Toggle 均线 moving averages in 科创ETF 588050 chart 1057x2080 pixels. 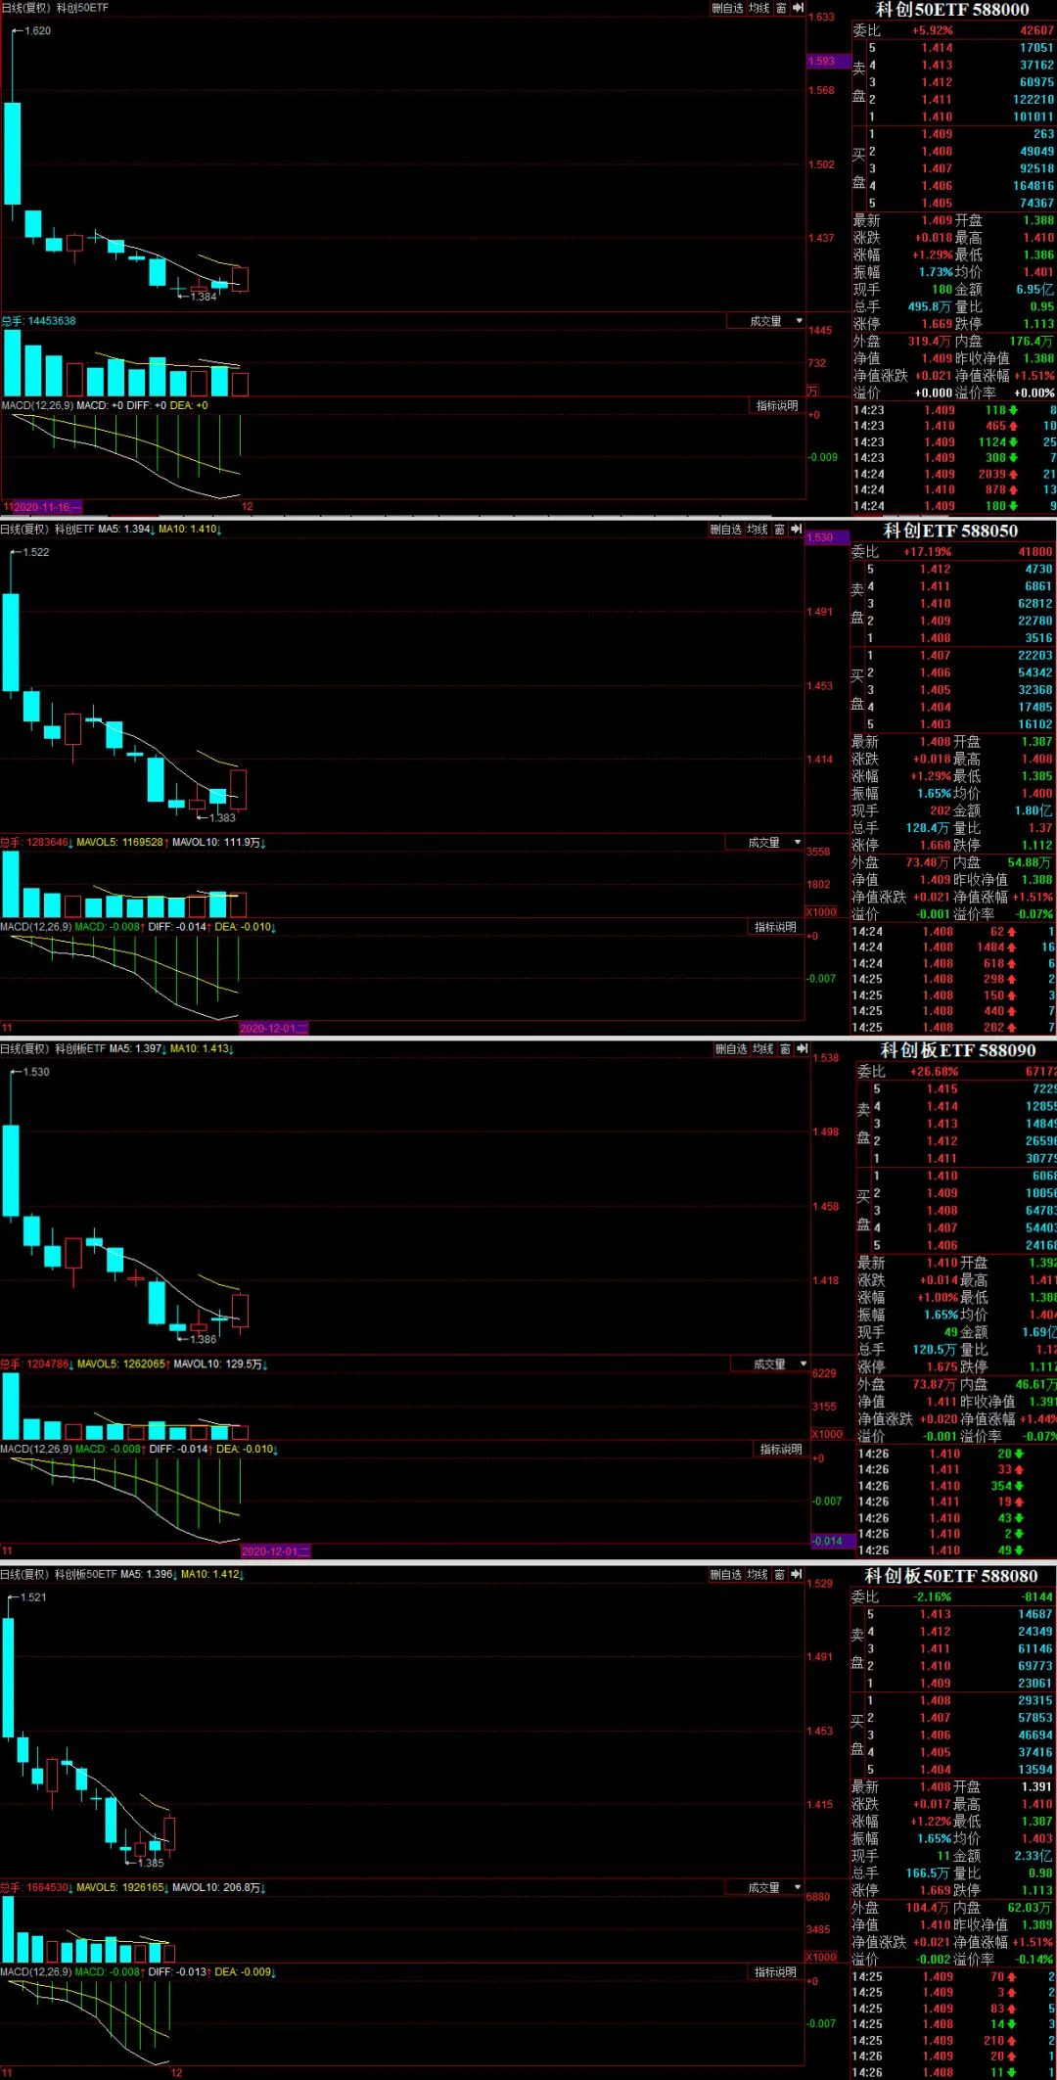758,530
